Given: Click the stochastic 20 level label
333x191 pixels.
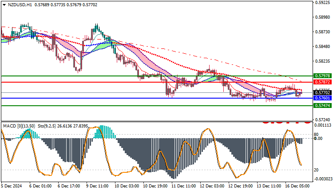Looking at the screenshot, I should pos(316,170).
